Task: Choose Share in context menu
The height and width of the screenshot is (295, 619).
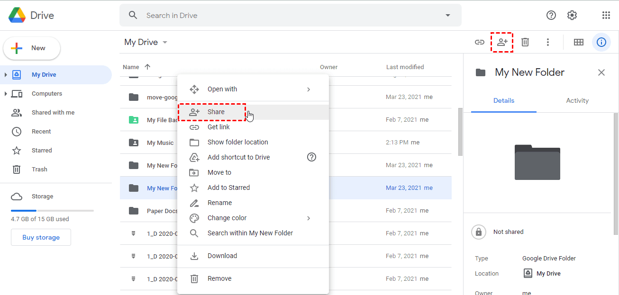Action: 253,112
